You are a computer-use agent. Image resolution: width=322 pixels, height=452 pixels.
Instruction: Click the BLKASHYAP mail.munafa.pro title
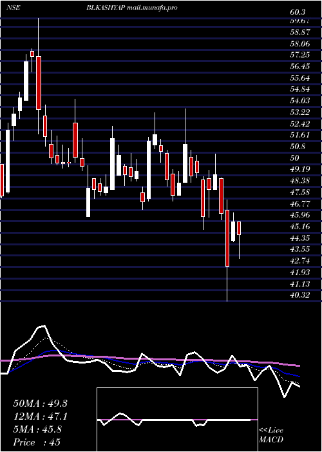tap(131, 8)
